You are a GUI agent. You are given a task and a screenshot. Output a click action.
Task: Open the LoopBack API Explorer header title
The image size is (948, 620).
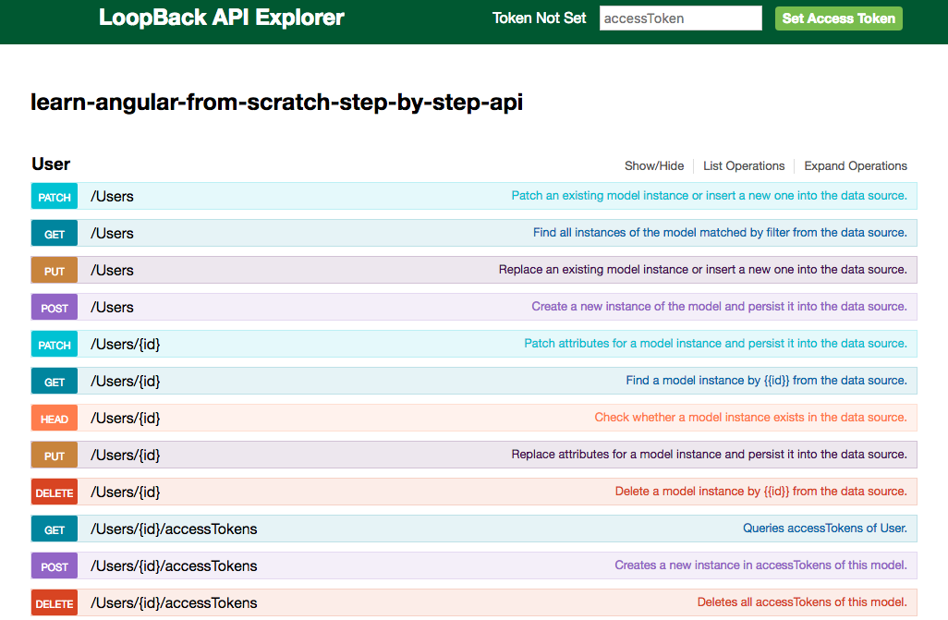221,18
